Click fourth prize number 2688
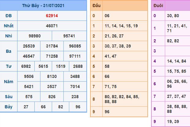The image size is (190, 127). click(x=78, y=66)
